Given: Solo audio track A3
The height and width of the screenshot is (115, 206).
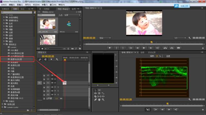Looking at the screenshot, I should coord(58,95).
